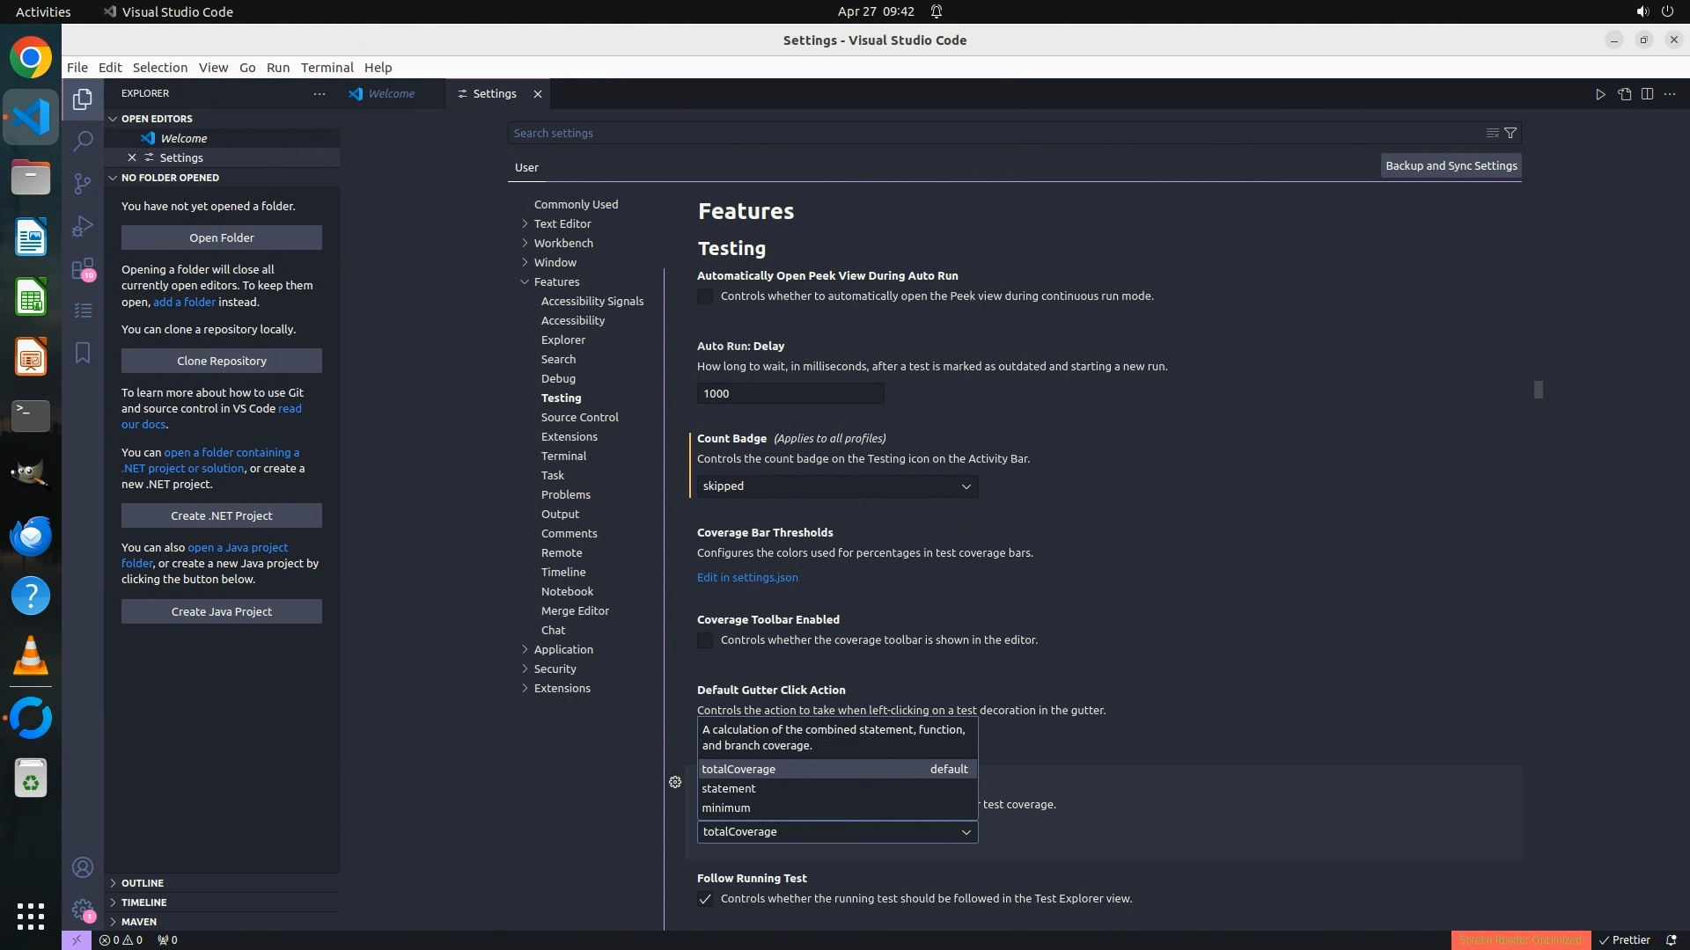Open the Extensions view icon
This screenshot has height=950, width=1690.
click(x=83, y=268)
